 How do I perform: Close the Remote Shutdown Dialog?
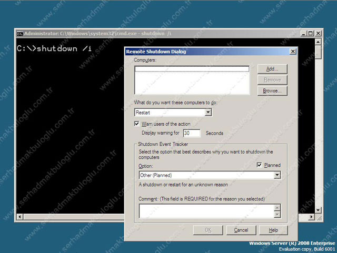tap(293, 52)
